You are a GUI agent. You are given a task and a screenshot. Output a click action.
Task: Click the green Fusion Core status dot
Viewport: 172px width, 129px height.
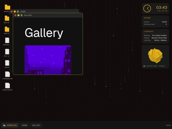[144, 66]
